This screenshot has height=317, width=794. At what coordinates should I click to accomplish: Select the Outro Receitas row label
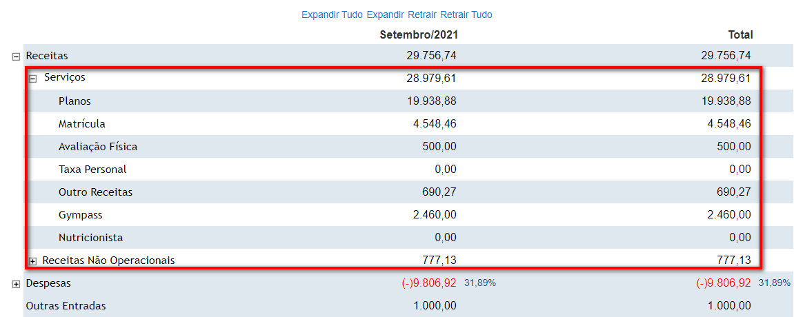[x=95, y=192]
